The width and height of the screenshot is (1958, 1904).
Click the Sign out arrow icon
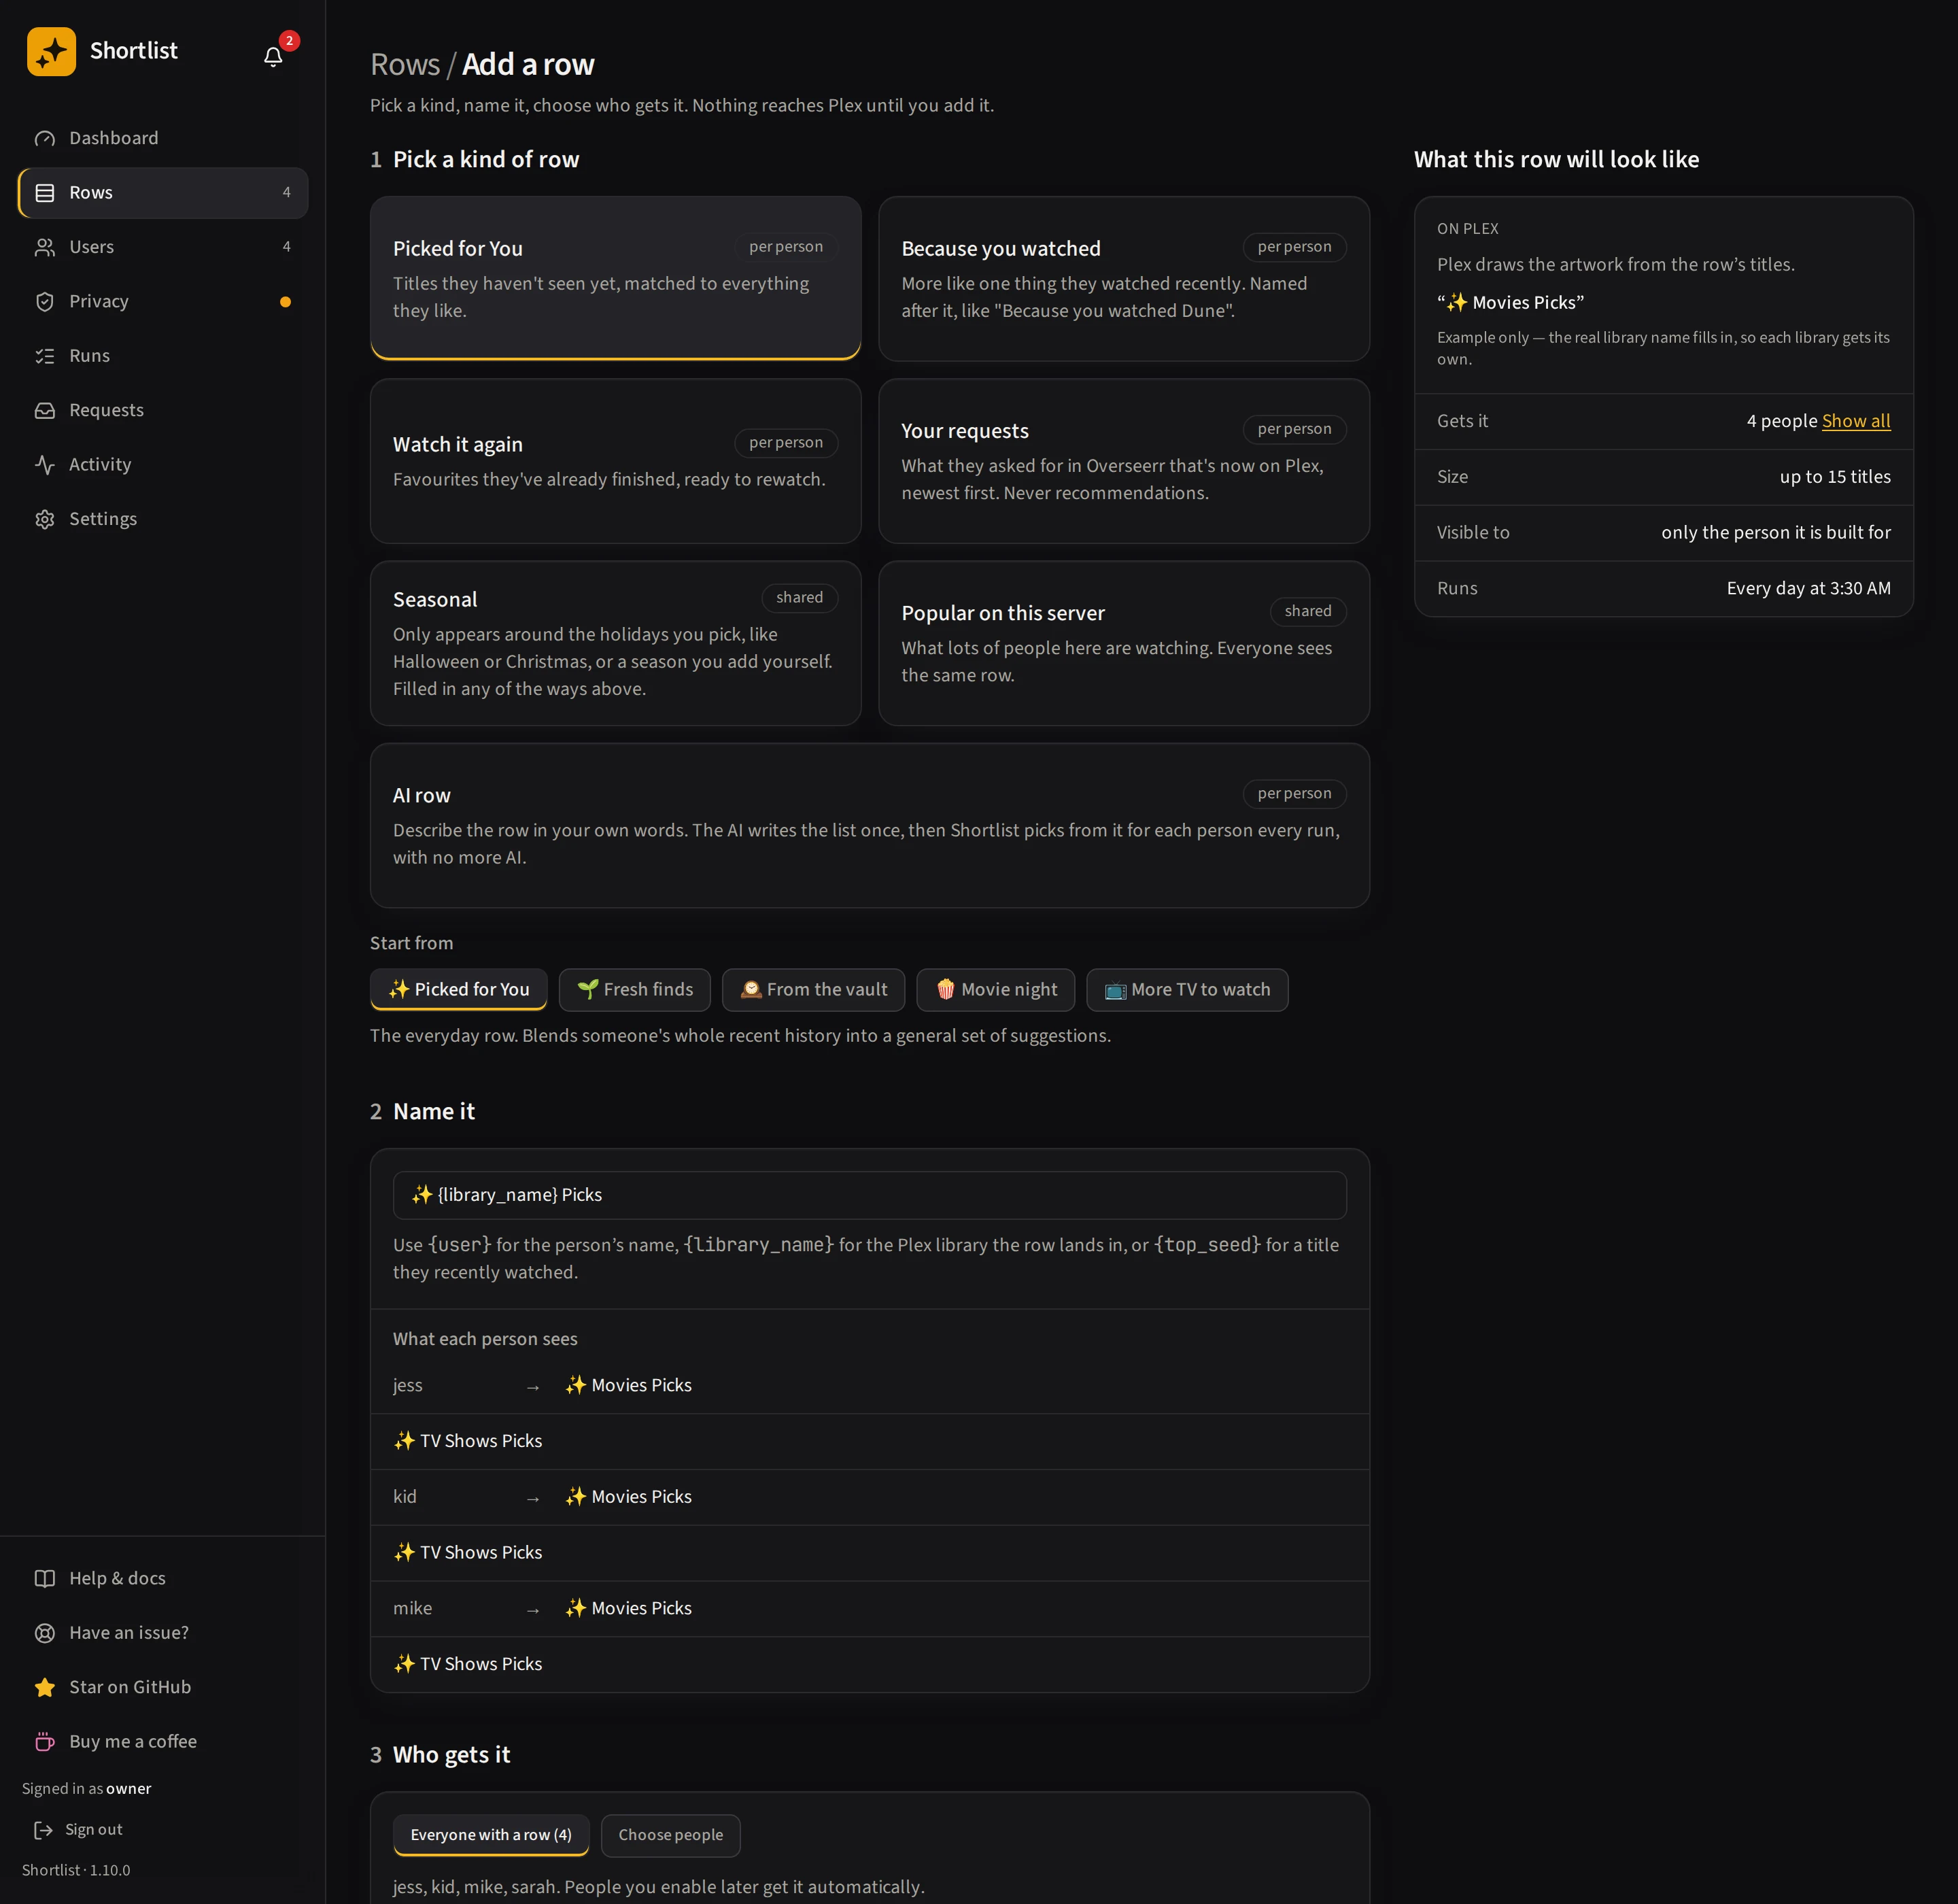click(43, 1829)
